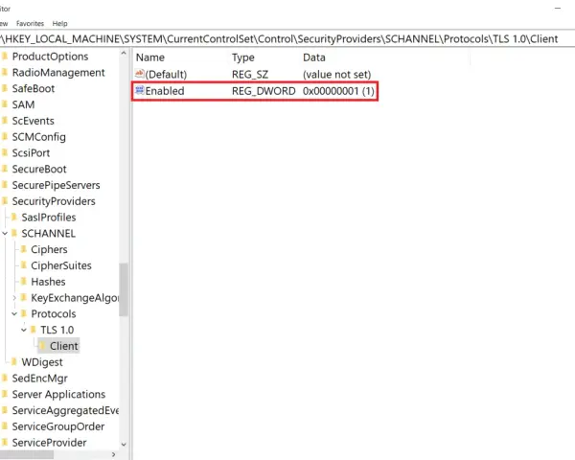Click the tree pane scroll up arrow
The image size is (575, 460).
[124, 54]
